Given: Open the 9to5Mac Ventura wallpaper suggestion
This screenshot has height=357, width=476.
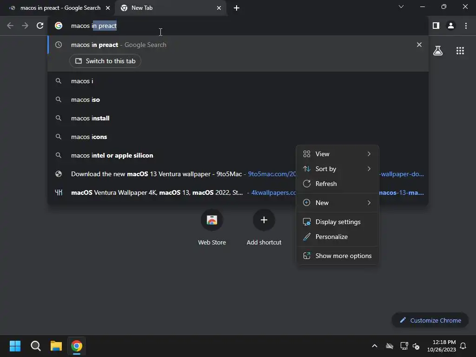Looking at the screenshot, I should tap(172, 174).
